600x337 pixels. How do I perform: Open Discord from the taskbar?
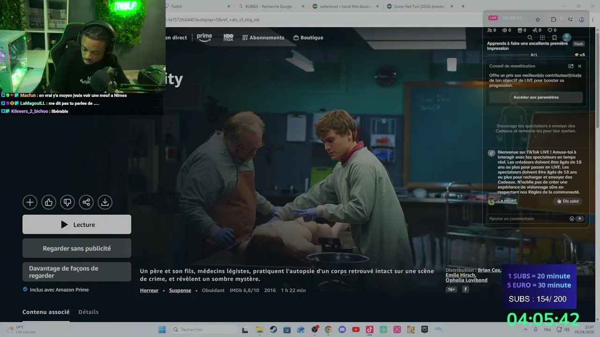pos(342,330)
